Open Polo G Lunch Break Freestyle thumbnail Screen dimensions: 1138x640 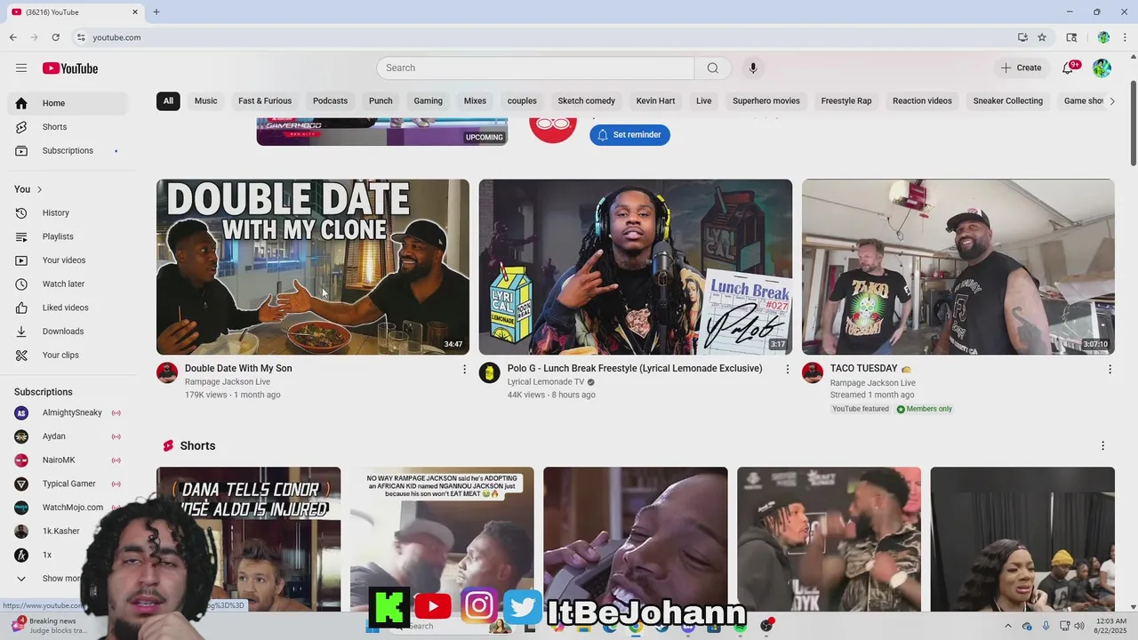636,268
